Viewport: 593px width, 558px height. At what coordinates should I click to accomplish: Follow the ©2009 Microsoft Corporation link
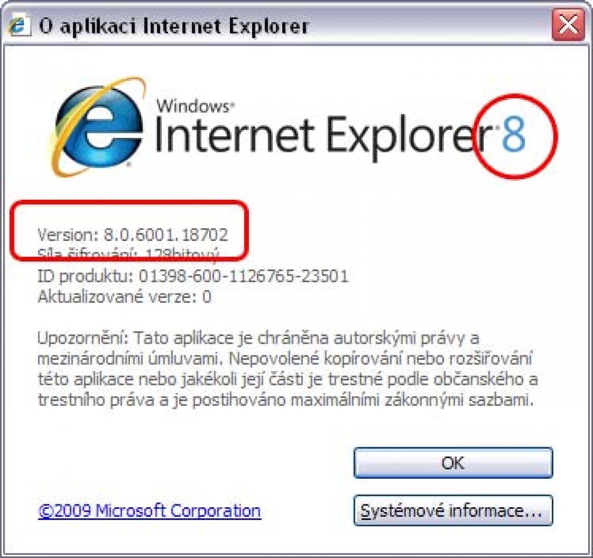coord(150,511)
